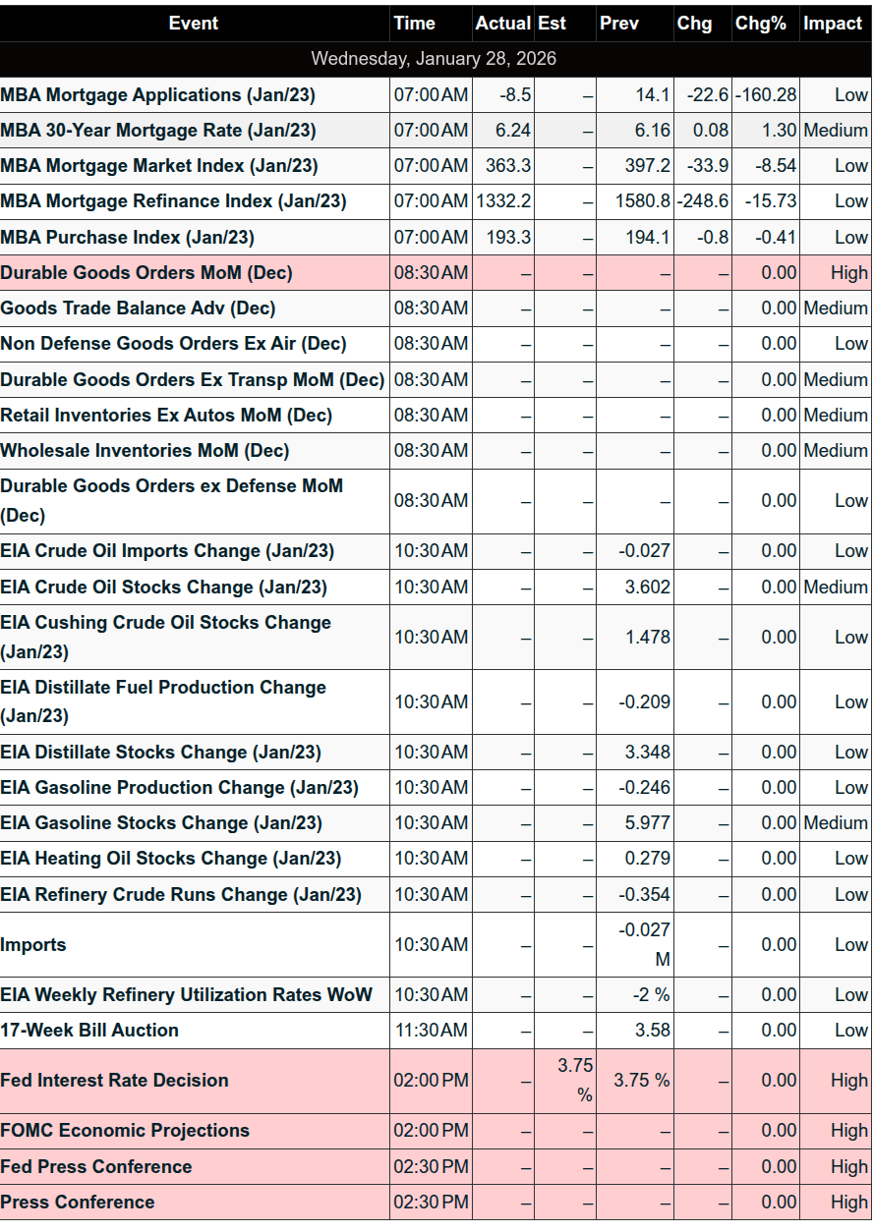The image size is (873, 1232).
Task: Click the Wednesday, January 28, 2026 date header
Action: coord(434,59)
